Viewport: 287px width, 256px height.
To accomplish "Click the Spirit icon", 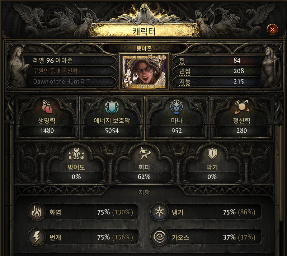I will [x=241, y=106].
